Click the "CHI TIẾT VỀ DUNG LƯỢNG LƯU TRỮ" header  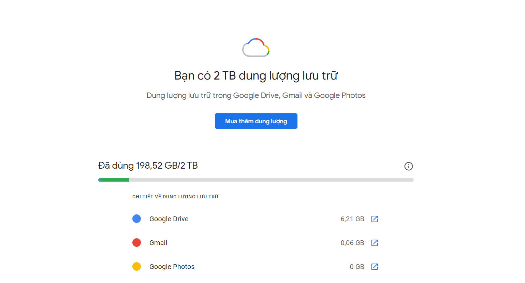click(x=175, y=197)
